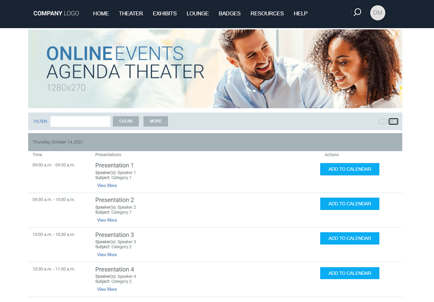The height and width of the screenshot is (302, 434).
Task: Add Presentation 1 to calendar
Action: pyautogui.click(x=350, y=169)
